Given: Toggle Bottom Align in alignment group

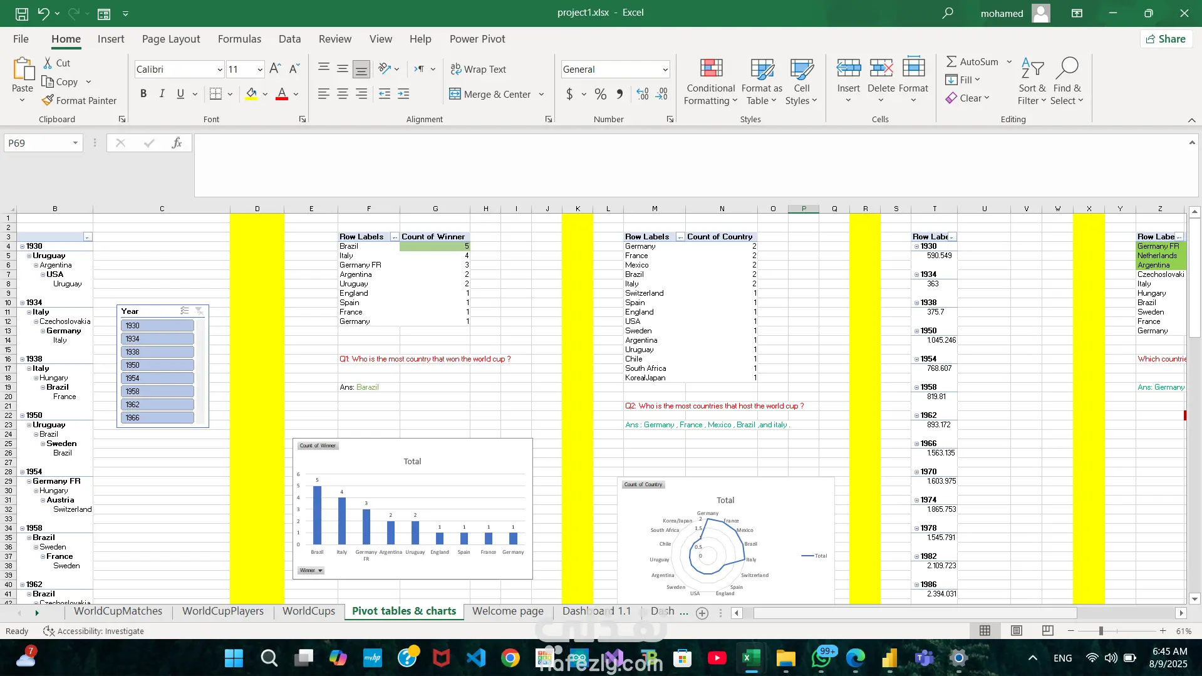Looking at the screenshot, I should tap(361, 69).
